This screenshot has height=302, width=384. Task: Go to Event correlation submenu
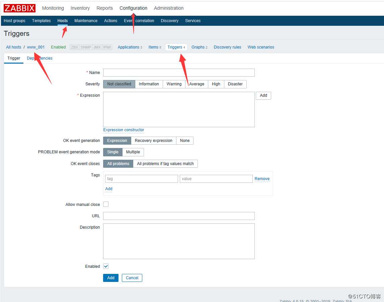click(x=139, y=20)
